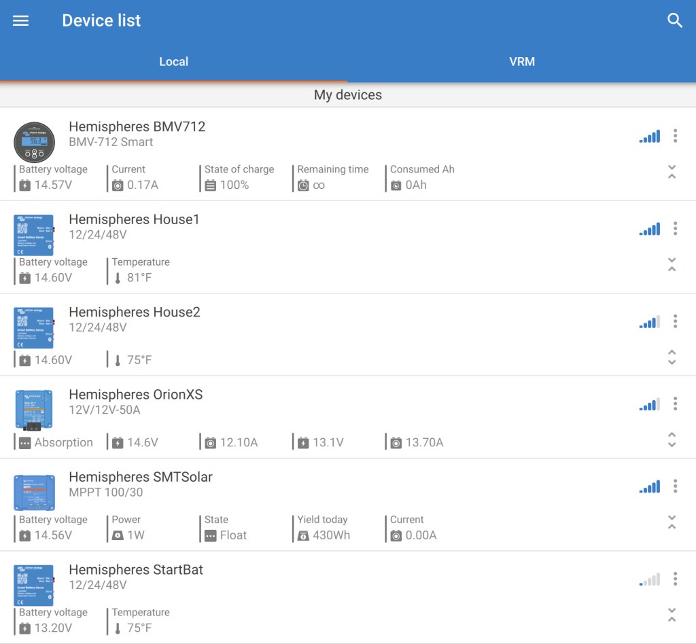This screenshot has width=696, height=644.
Task: Expand details for Hemispheres OrionXS
Action: pos(672,440)
